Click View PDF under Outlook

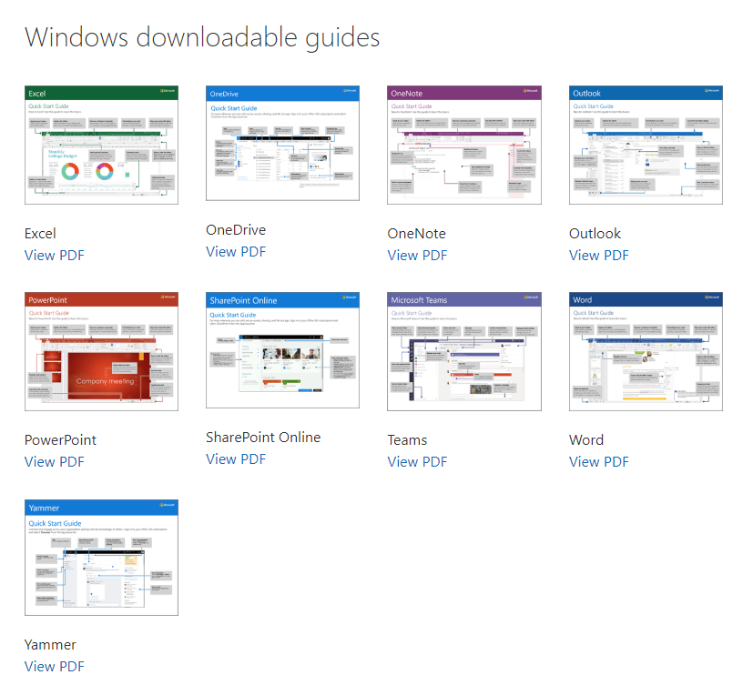[x=599, y=256]
